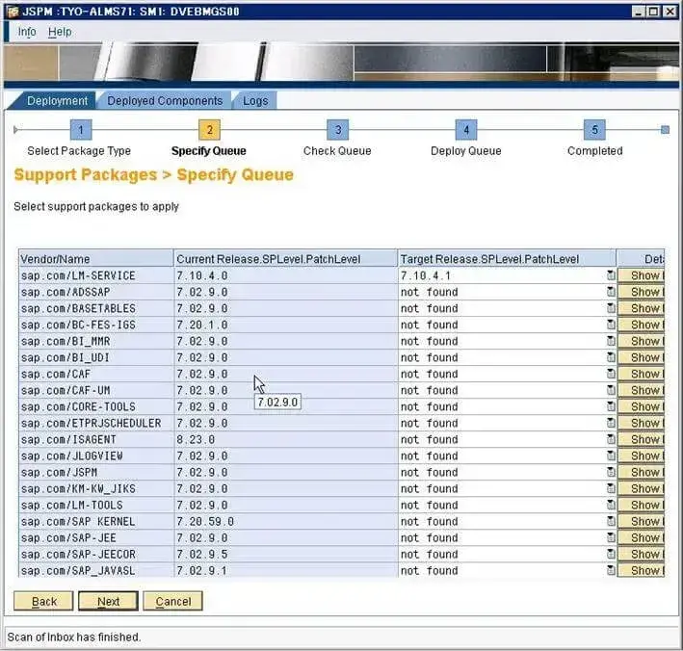Click target selector icon in BC-FES-IGS row

[x=611, y=325]
